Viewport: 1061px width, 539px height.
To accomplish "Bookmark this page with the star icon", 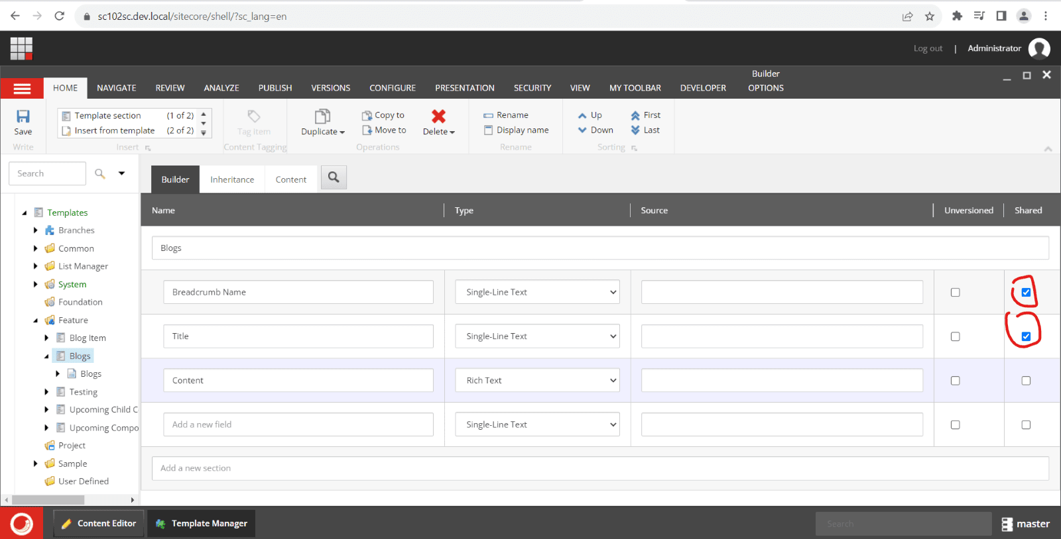I will pos(930,16).
